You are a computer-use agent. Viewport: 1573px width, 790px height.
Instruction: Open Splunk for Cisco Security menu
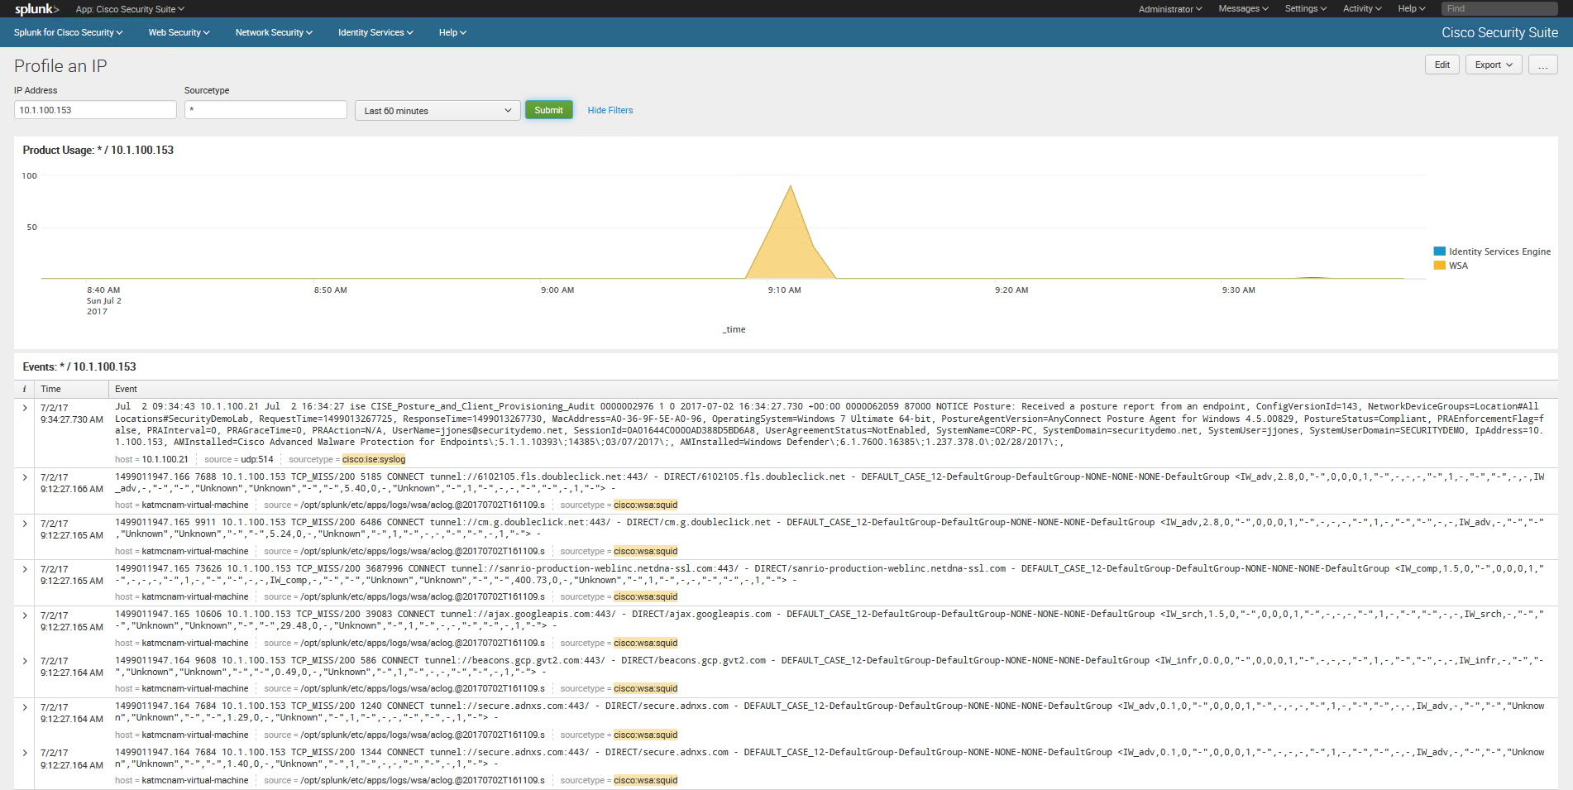pyautogui.click(x=68, y=32)
